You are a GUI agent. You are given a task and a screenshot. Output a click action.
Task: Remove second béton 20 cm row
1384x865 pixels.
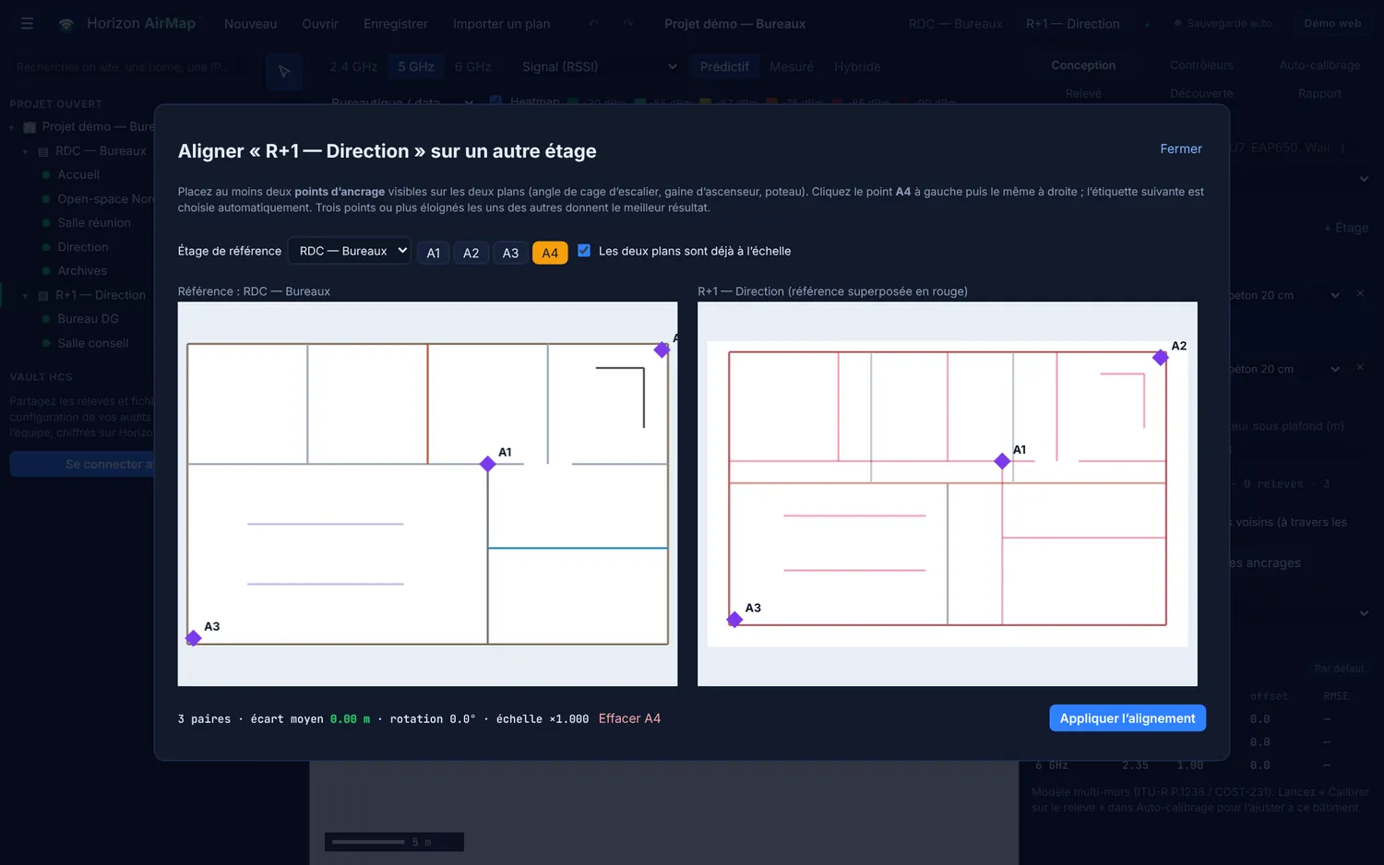1360,367
